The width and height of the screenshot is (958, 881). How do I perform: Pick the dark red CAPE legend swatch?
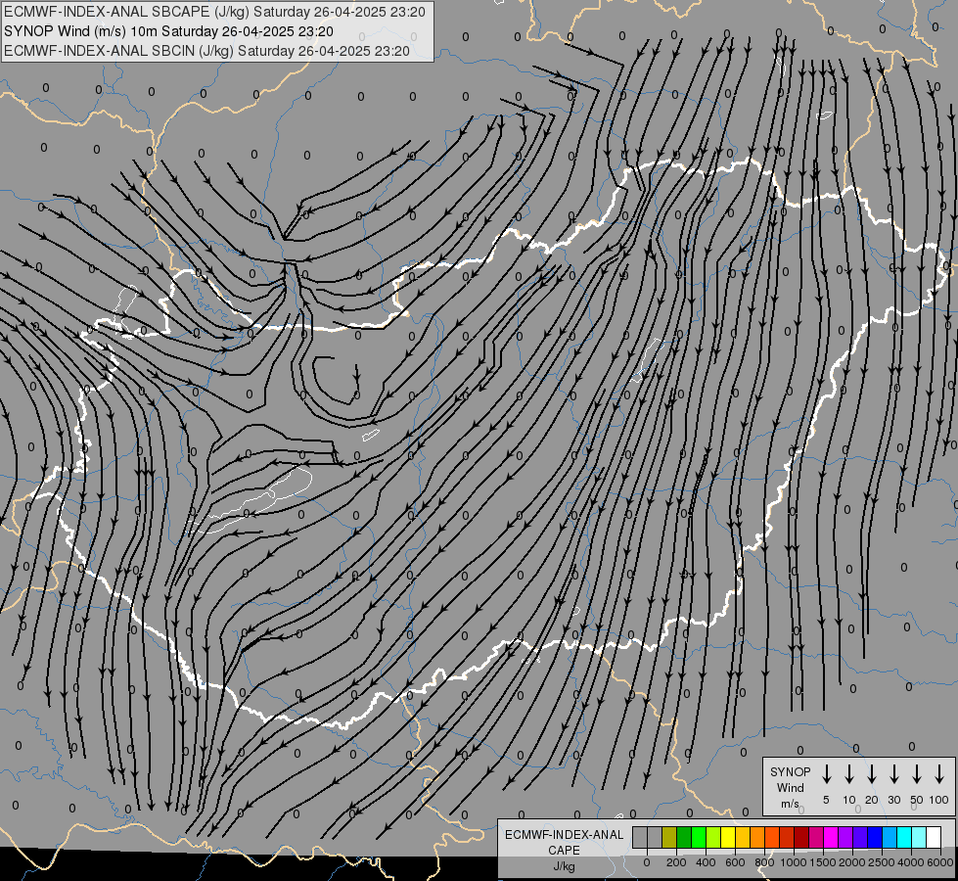[802, 837]
